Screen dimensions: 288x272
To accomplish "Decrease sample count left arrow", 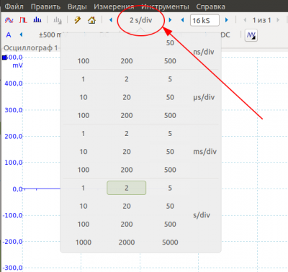I will click(182, 20).
